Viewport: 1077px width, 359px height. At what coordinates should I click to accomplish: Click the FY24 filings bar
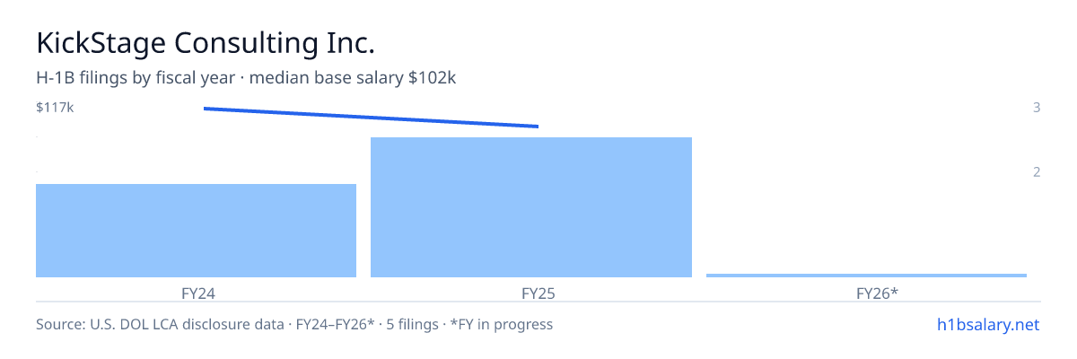pyautogui.click(x=196, y=231)
